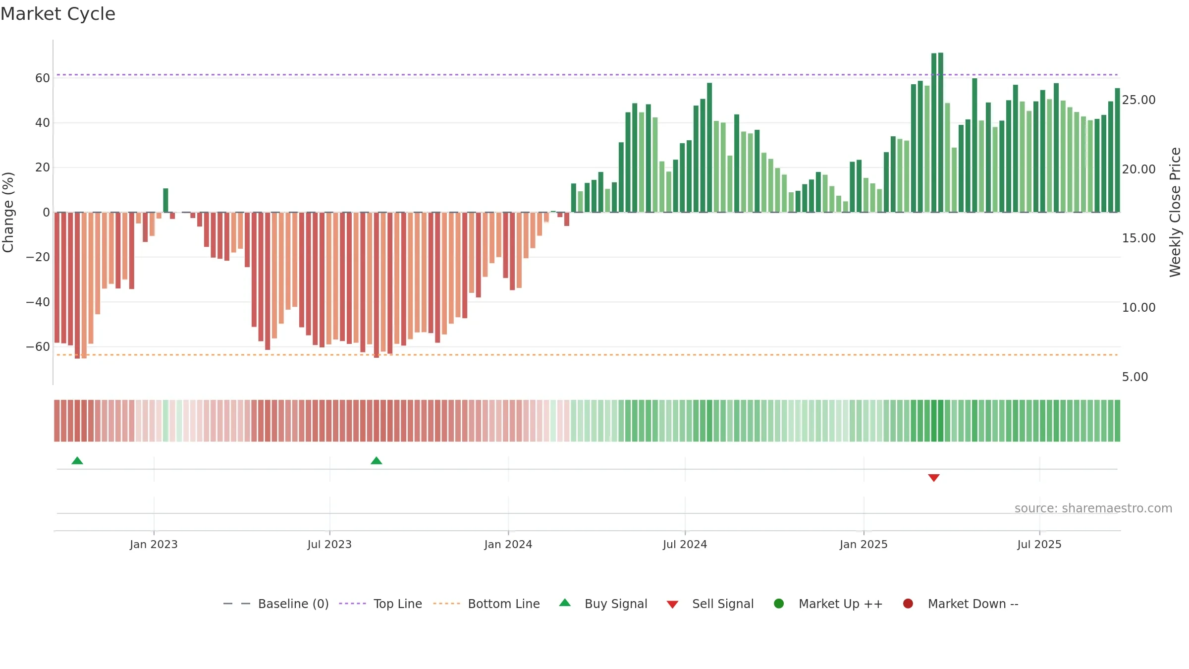Click the Jan 2023 axis label
The image size is (1189, 669).
point(154,545)
